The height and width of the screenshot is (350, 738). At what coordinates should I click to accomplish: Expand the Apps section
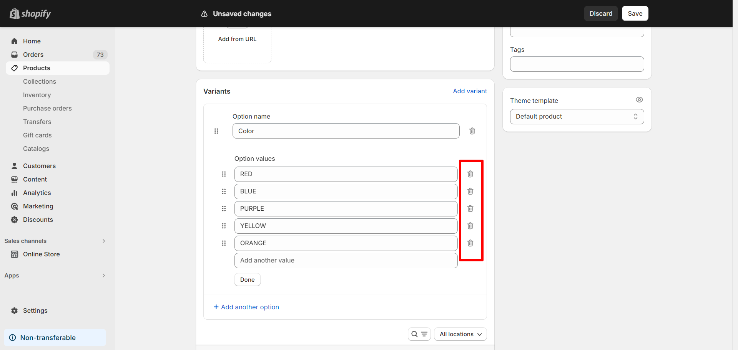point(103,276)
